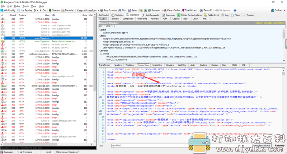Click All Processes filter in status bar

tap(24, 152)
